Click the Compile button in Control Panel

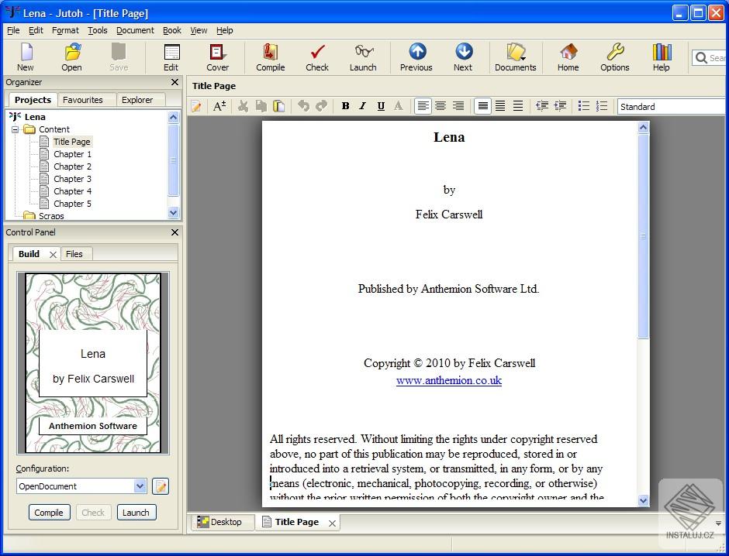tap(49, 513)
